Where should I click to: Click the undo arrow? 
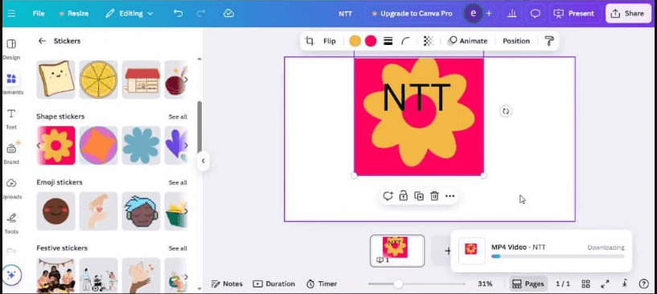[x=178, y=14]
